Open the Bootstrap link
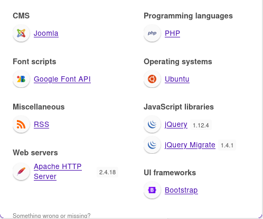This screenshot has height=219, width=263. pyautogui.click(x=181, y=190)
